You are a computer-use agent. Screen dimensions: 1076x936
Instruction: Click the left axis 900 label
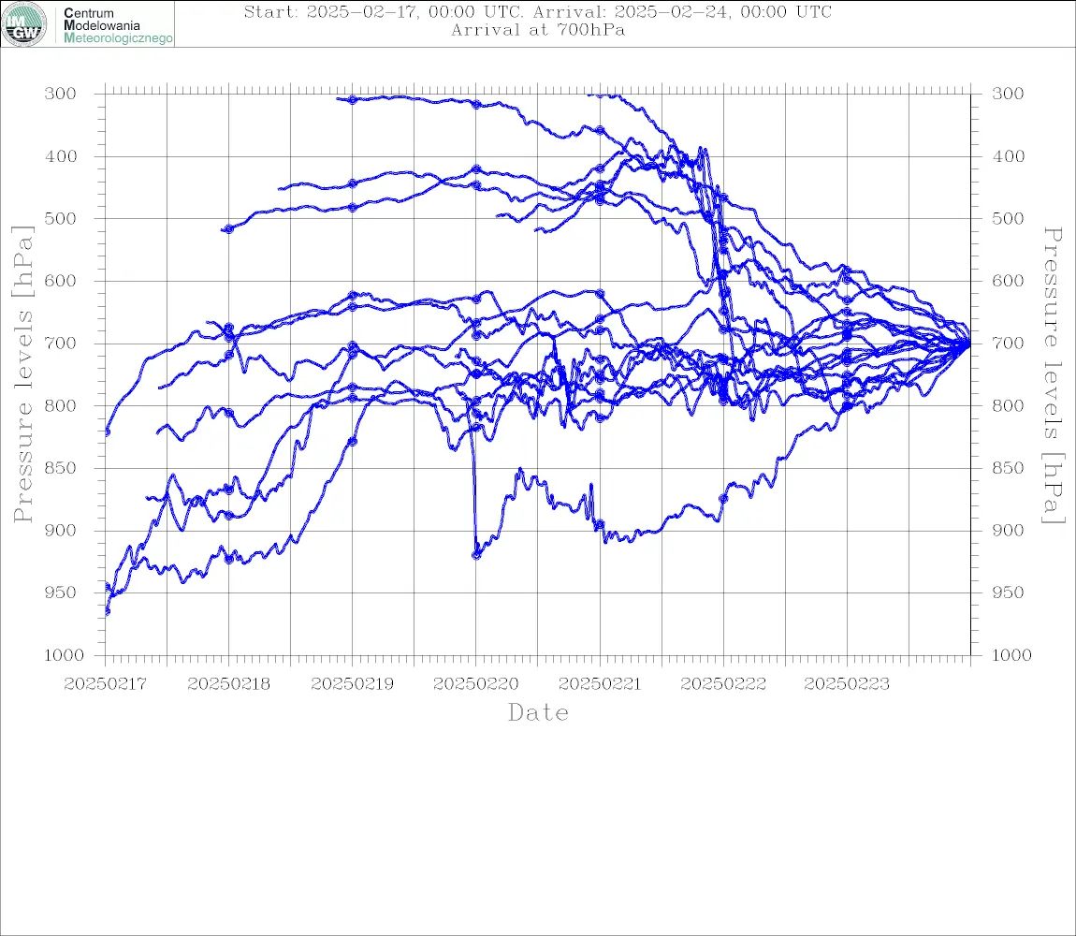61,531
